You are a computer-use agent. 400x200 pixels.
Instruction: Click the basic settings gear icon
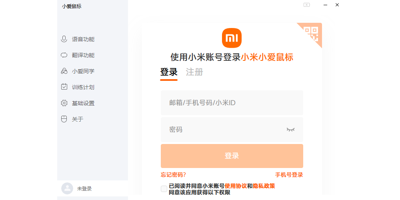tap(64, 103)
